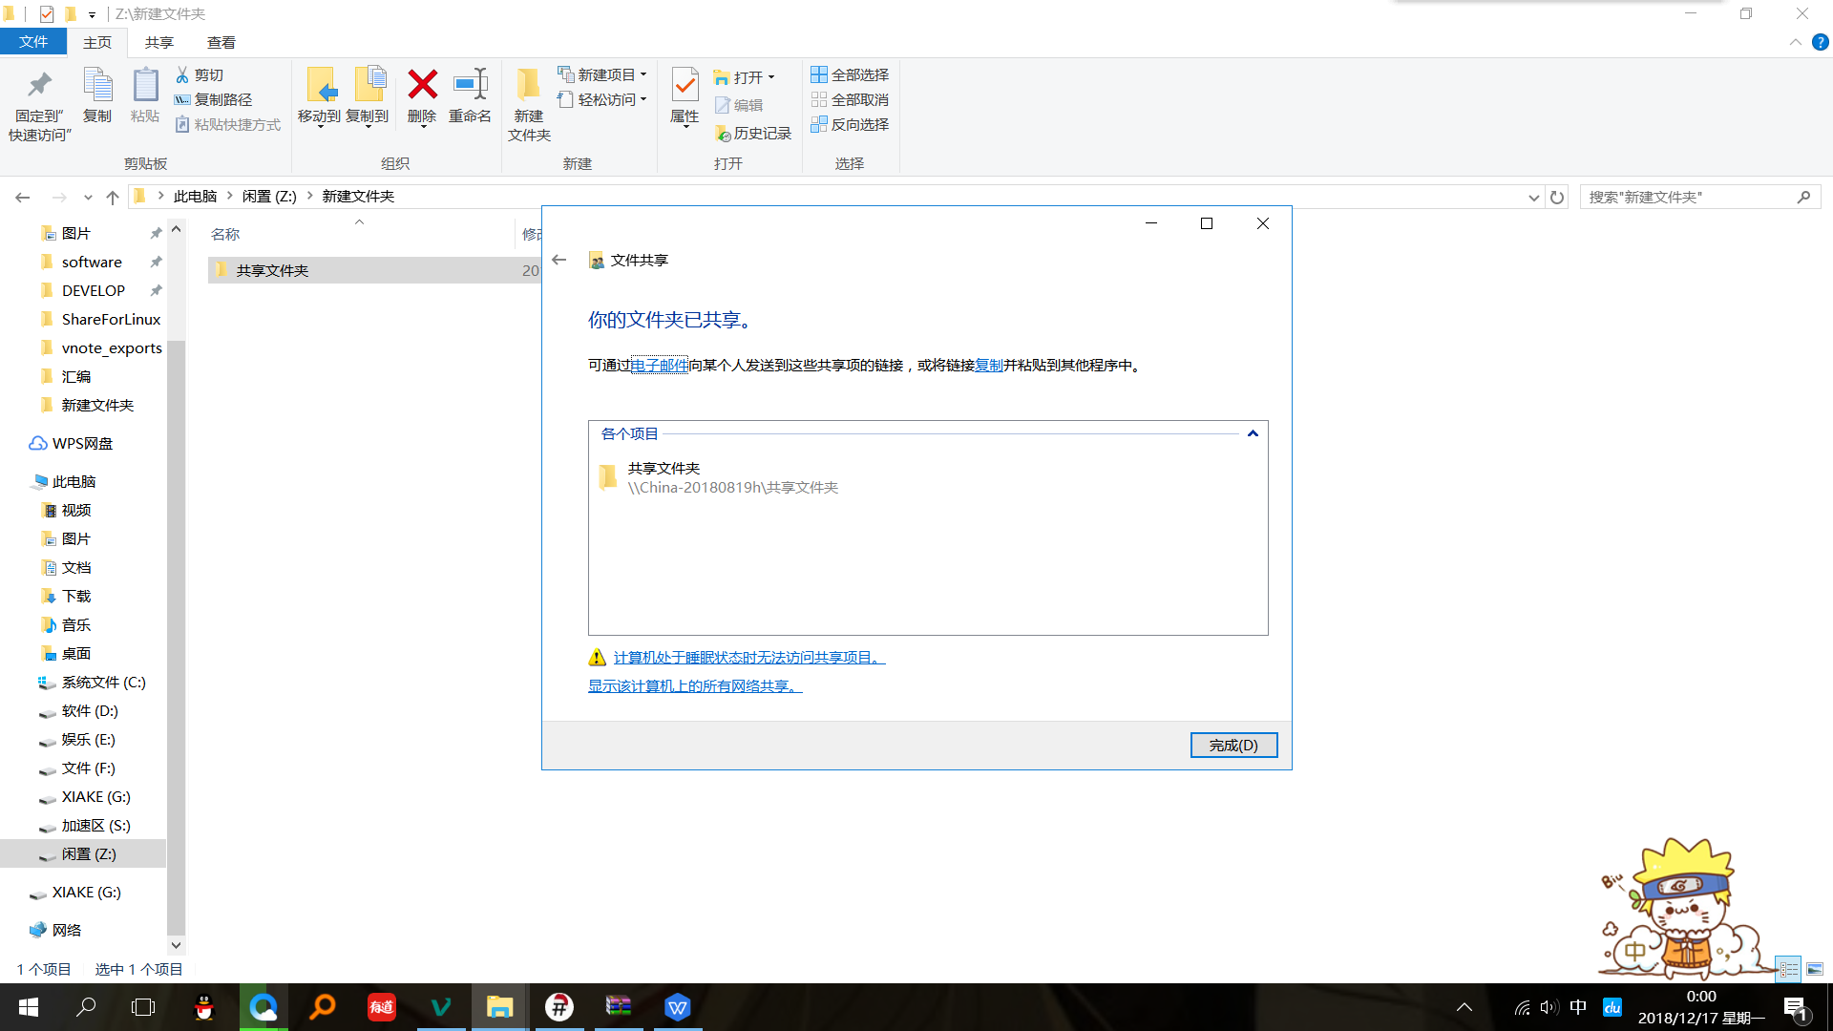
Task: Open Properties with the checkmark icon
Action: [x=685, y=86]
